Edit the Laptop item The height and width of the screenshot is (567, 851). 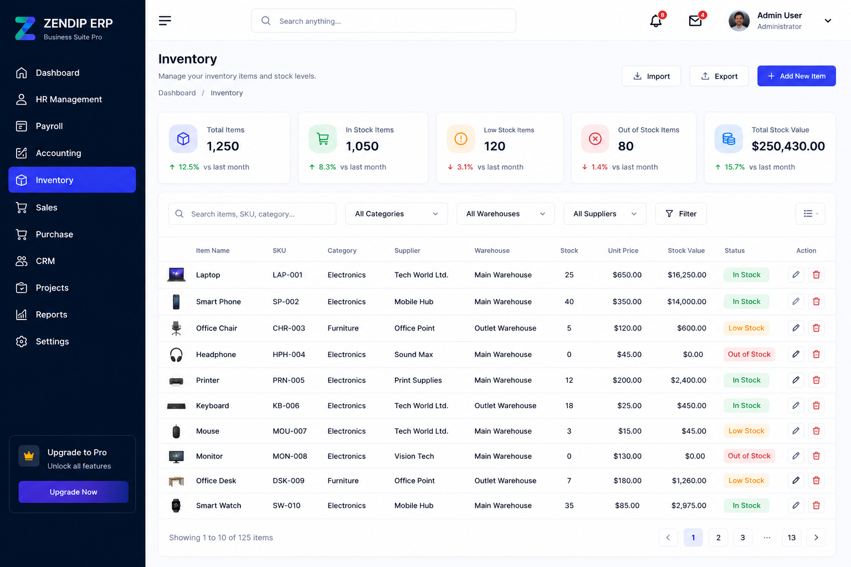[796, 275]
